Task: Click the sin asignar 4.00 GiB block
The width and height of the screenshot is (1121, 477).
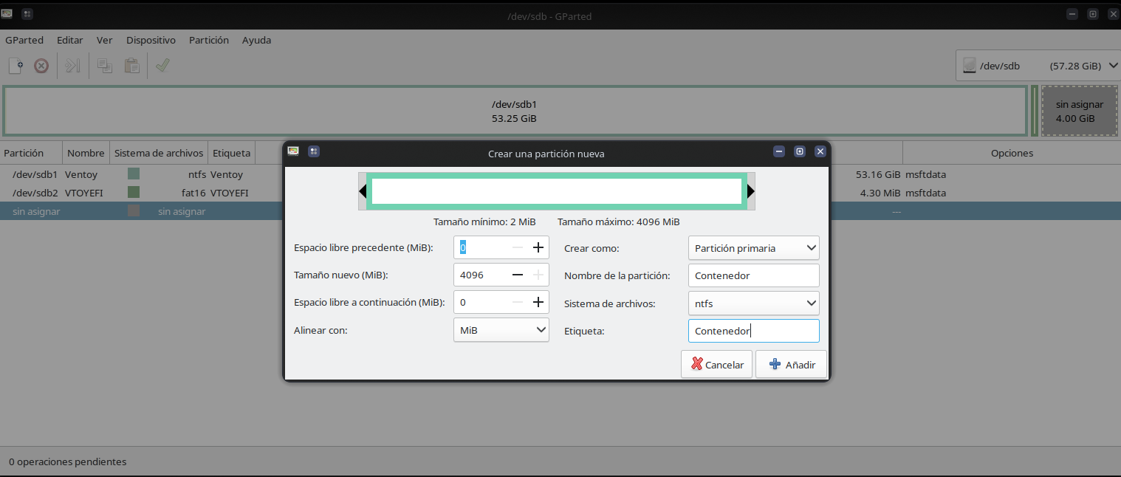Action: 1079,111
